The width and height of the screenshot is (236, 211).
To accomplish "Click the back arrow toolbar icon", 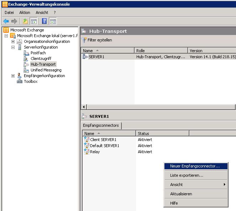I will pos(6,21).
